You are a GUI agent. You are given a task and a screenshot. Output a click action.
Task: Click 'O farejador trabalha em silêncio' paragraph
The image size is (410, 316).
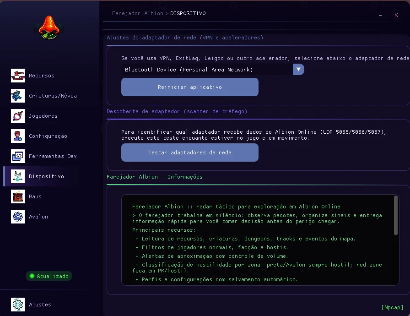pyautogui.click(x=257, y=218)
